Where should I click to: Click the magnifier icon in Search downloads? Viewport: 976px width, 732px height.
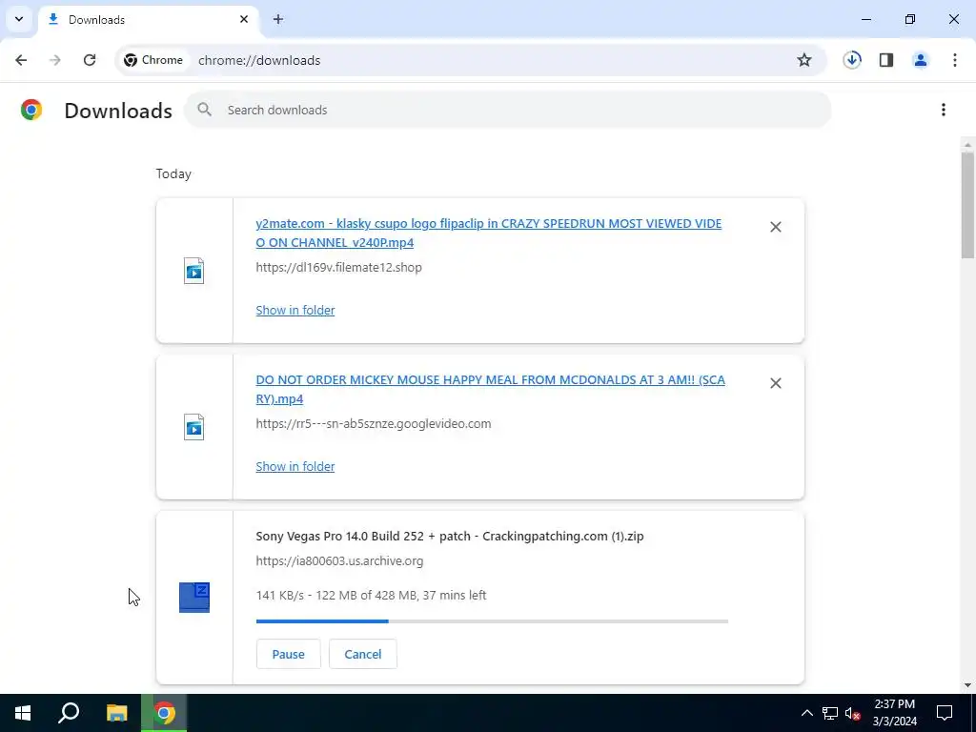204,110
